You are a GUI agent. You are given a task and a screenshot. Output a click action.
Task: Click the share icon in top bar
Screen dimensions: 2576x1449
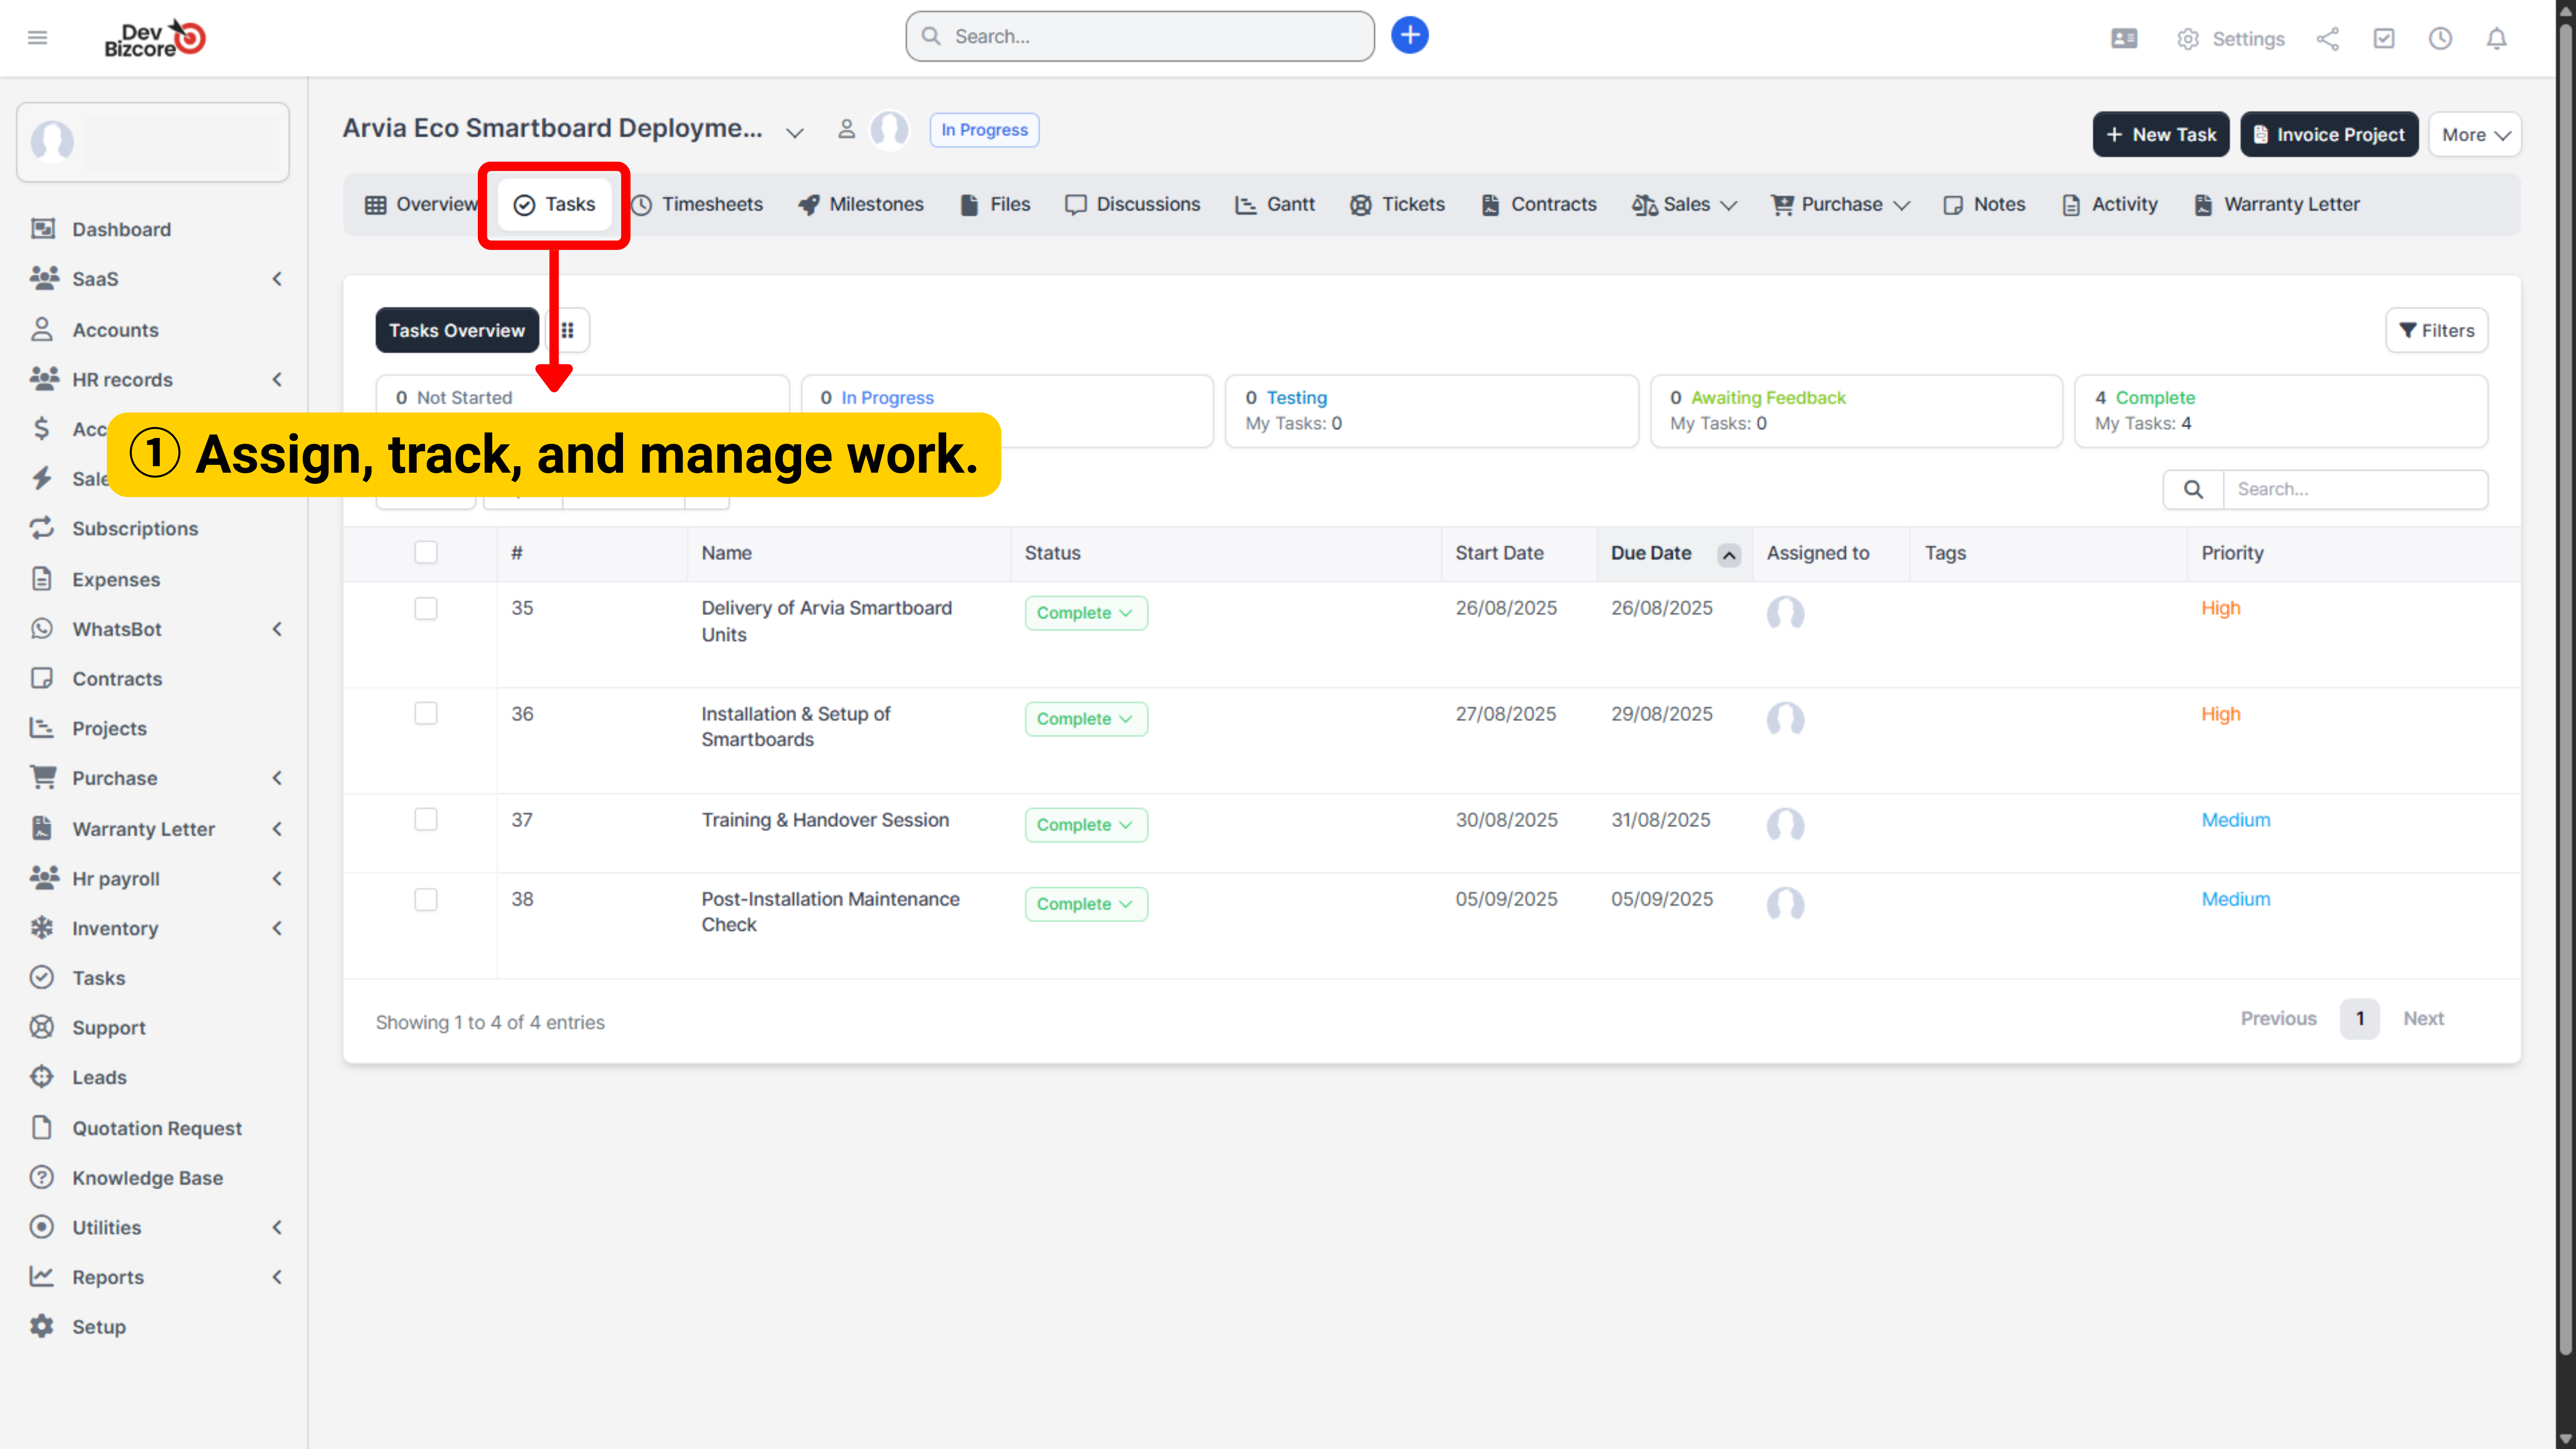(2327, 39)
